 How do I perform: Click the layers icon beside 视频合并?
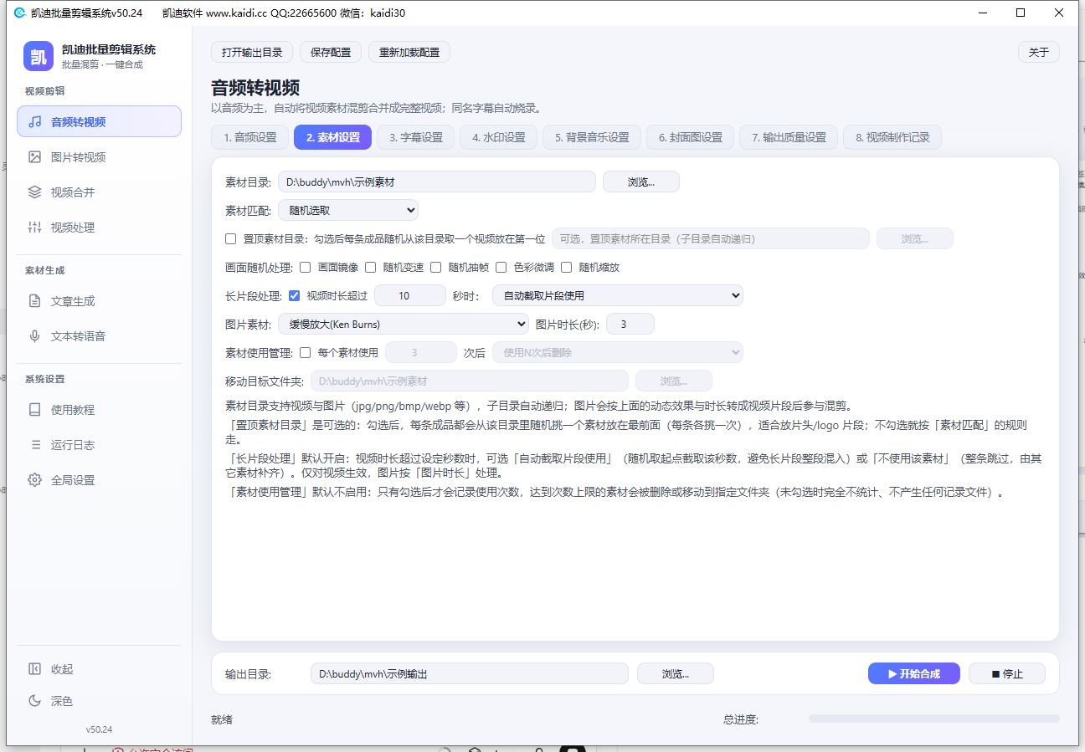pos(35,192)
